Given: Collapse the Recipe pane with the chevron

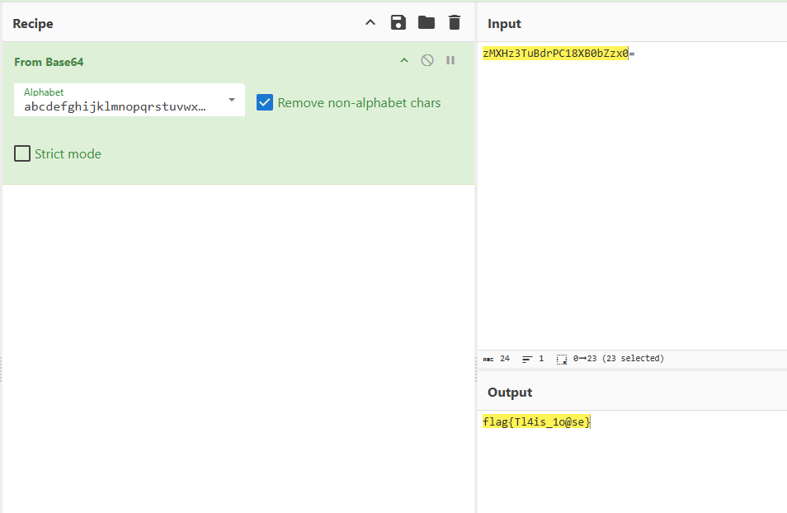Looking at the screenshot, I should tap(370, 22).
